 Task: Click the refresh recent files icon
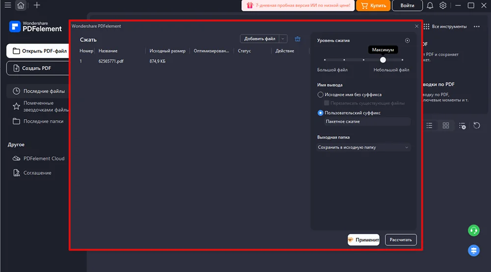(x=476, y=125)
